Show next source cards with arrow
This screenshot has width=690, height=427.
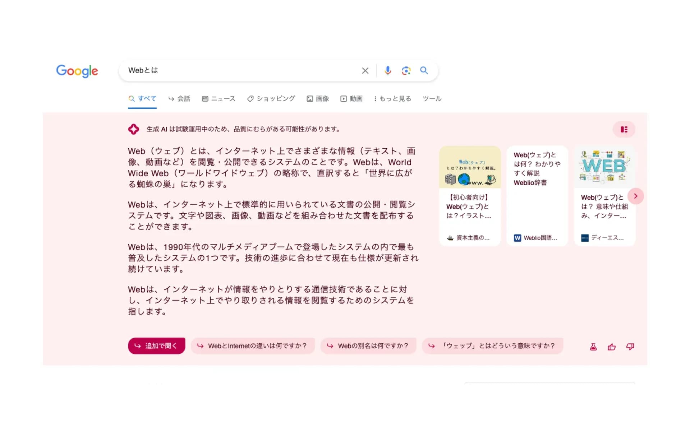[x=635, y=196]
